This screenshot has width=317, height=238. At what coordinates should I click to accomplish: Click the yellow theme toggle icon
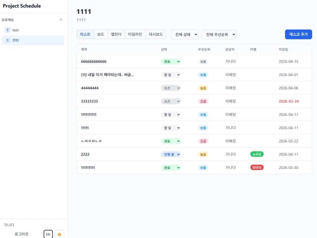pos(60,234)
